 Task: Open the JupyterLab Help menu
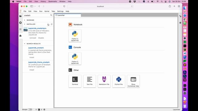67,11
